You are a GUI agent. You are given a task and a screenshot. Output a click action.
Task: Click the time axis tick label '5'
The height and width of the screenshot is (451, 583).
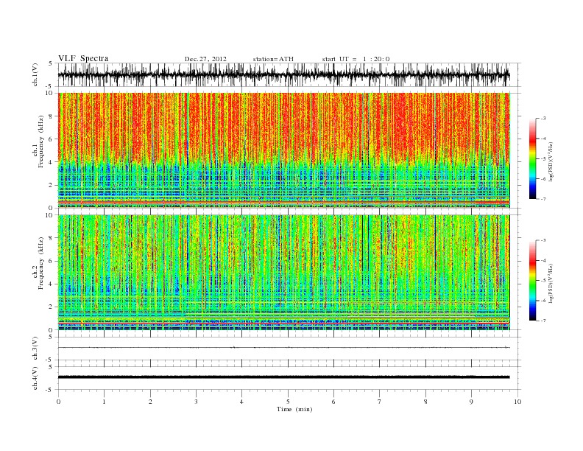[x=288, y=402]
